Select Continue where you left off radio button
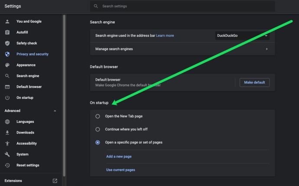 97,129
